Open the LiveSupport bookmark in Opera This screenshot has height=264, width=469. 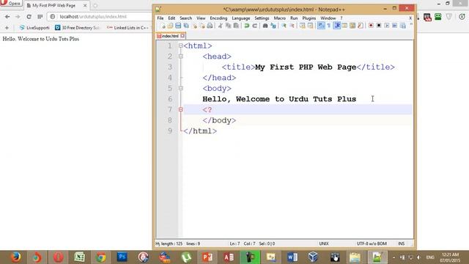click(x=34, y=28)
